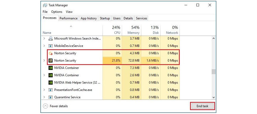Click the 0.4 MB memory cell
Screen dimensions: 257x114
132,97
